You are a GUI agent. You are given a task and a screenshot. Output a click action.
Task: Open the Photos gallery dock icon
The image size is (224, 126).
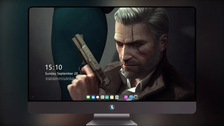(x=117, y=97)
